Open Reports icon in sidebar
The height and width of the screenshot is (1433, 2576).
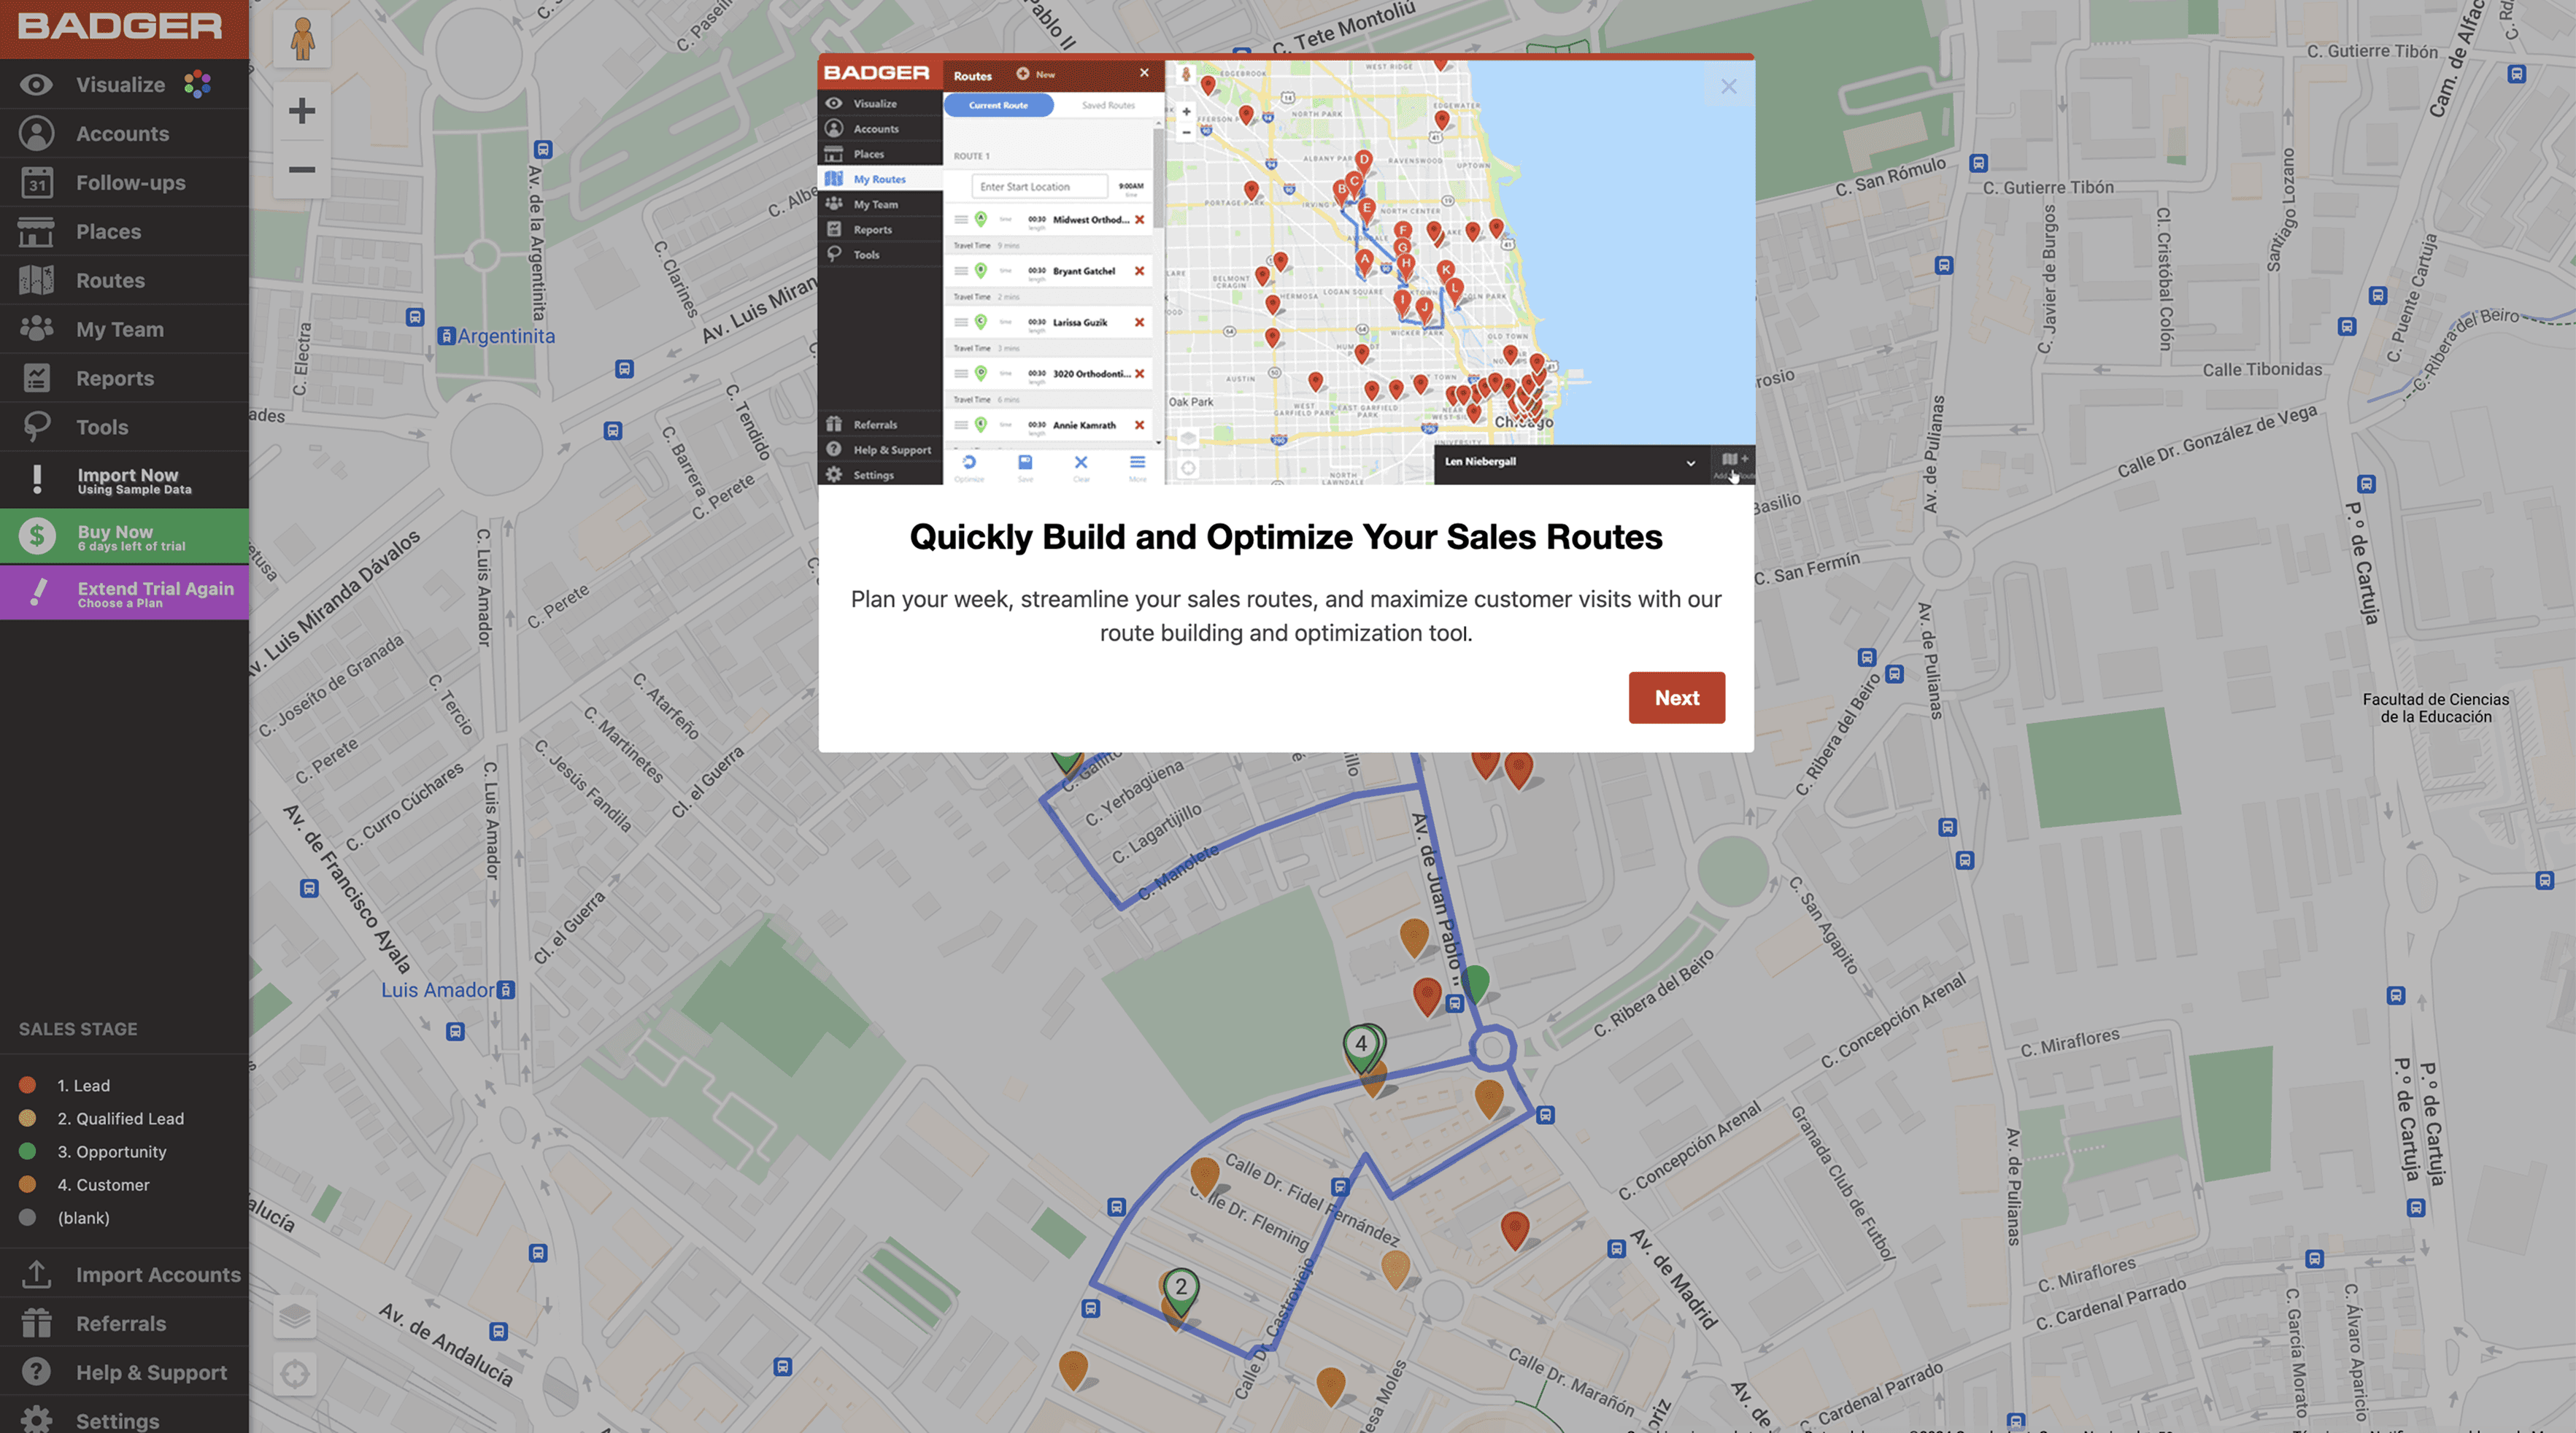point(36,378)
